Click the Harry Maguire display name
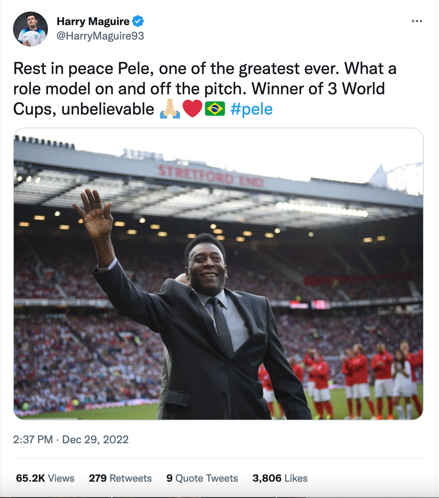This screenshot has width=439, height=498. pos(93,21)
